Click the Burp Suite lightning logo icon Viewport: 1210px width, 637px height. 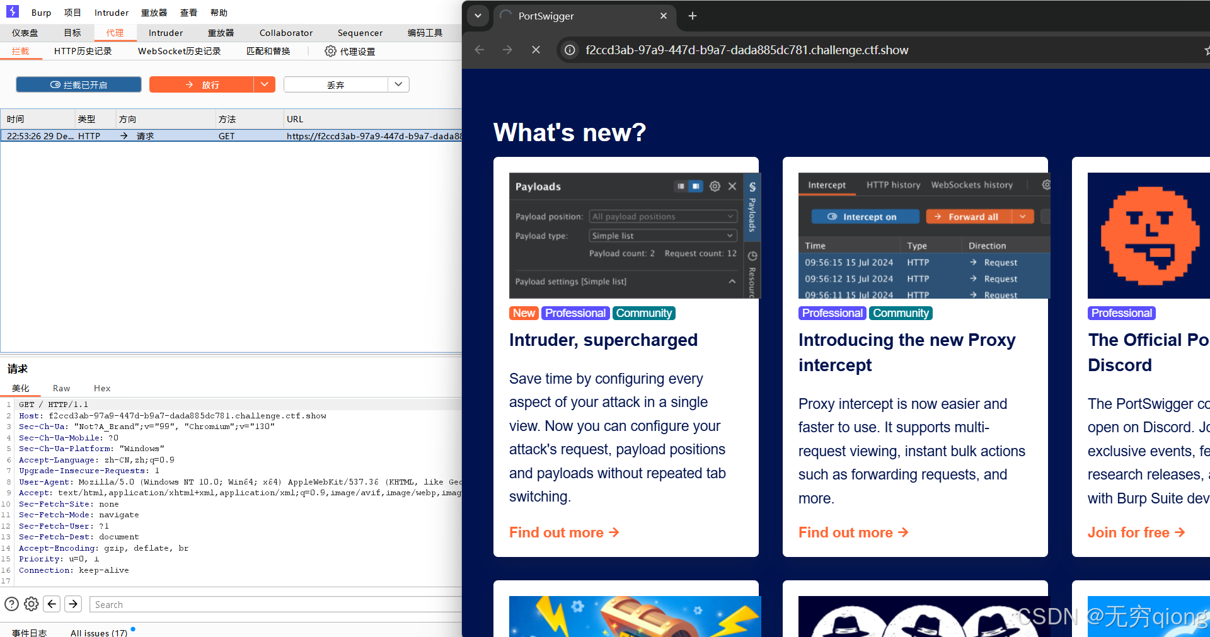[13, 11]
